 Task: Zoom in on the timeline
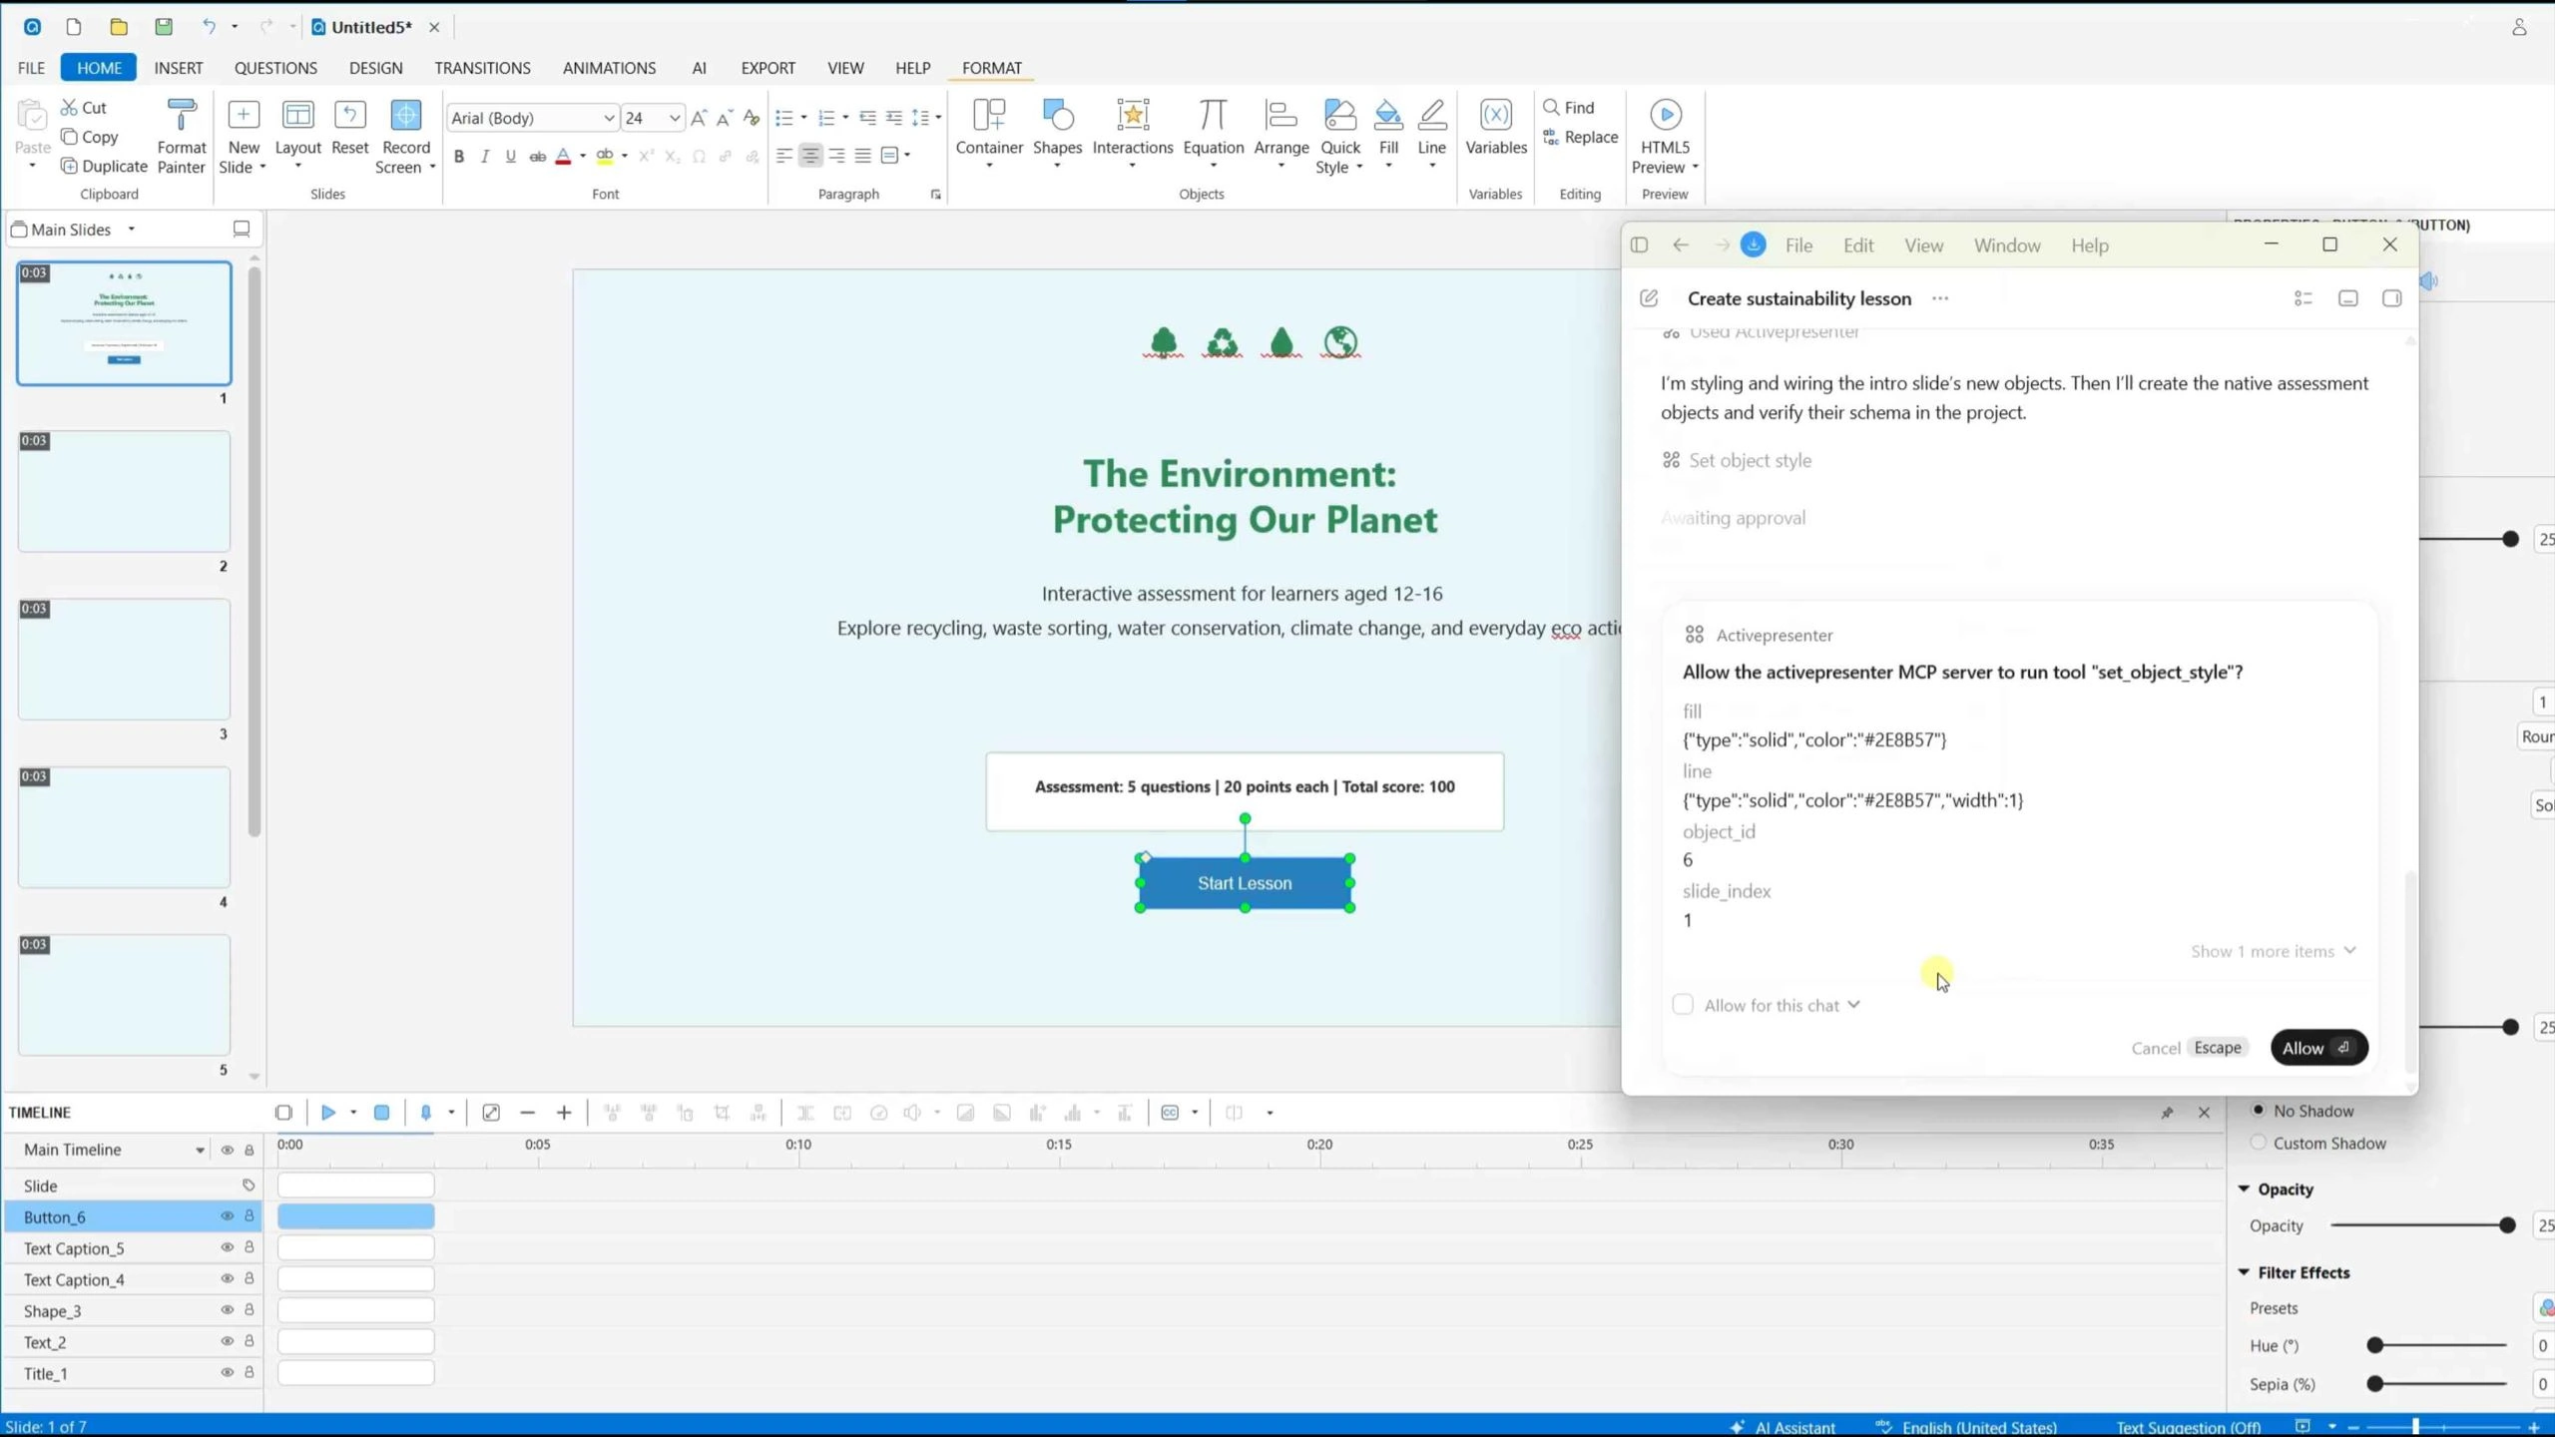click(x=564, y=1113)
